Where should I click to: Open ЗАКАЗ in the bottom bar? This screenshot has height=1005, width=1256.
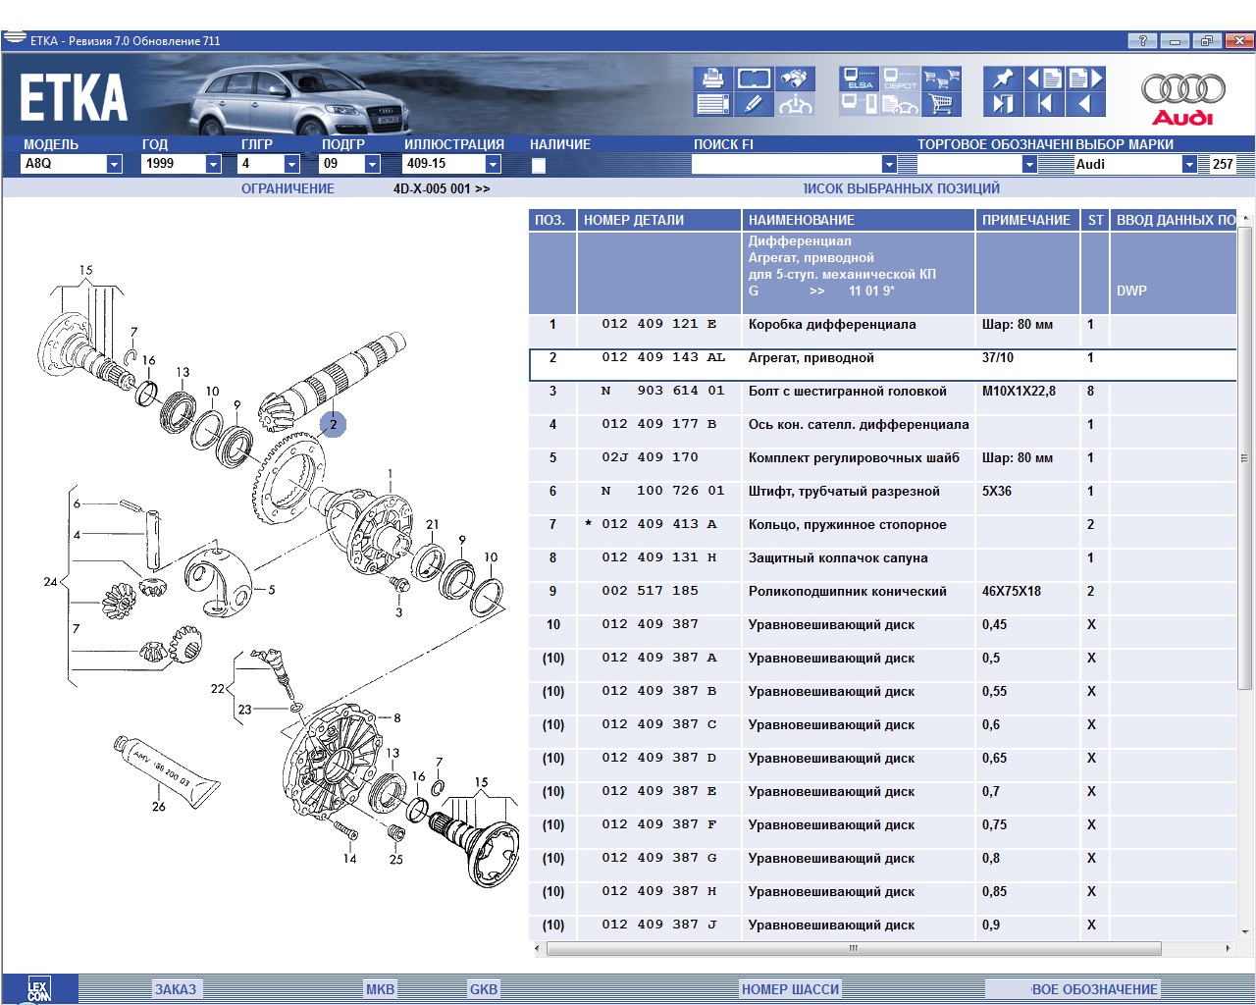[176, 989]
